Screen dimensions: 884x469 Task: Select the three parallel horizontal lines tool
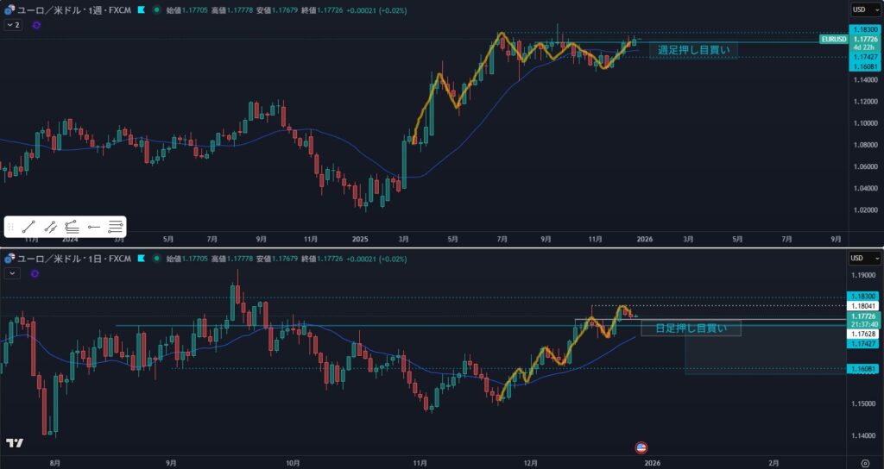(115, 227)
